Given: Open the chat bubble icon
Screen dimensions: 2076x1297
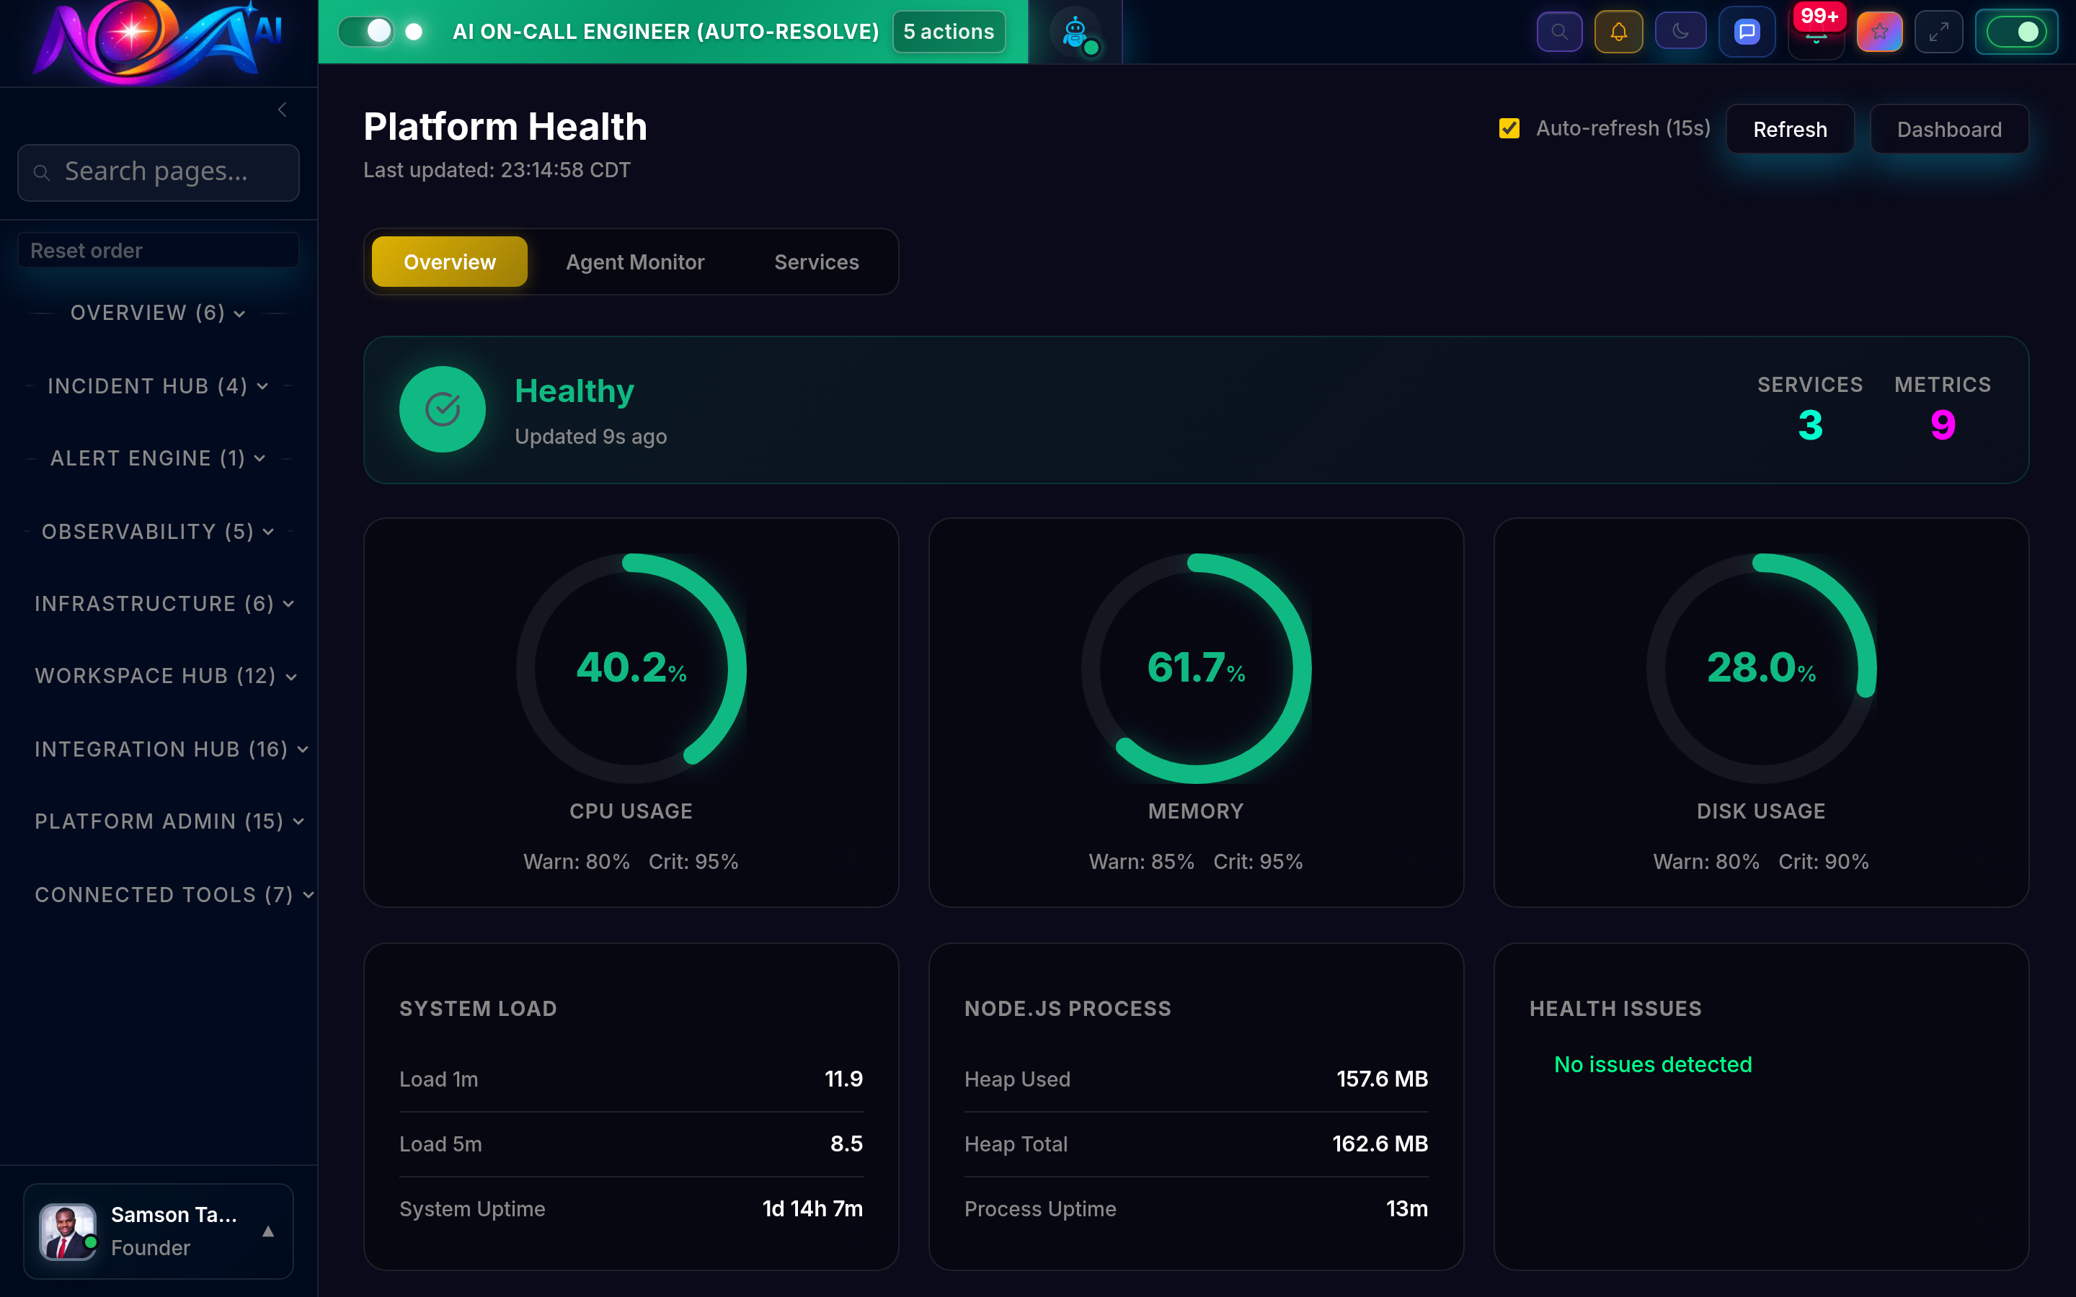Looking at the screenshot, I should click(x=1747, y=31).
